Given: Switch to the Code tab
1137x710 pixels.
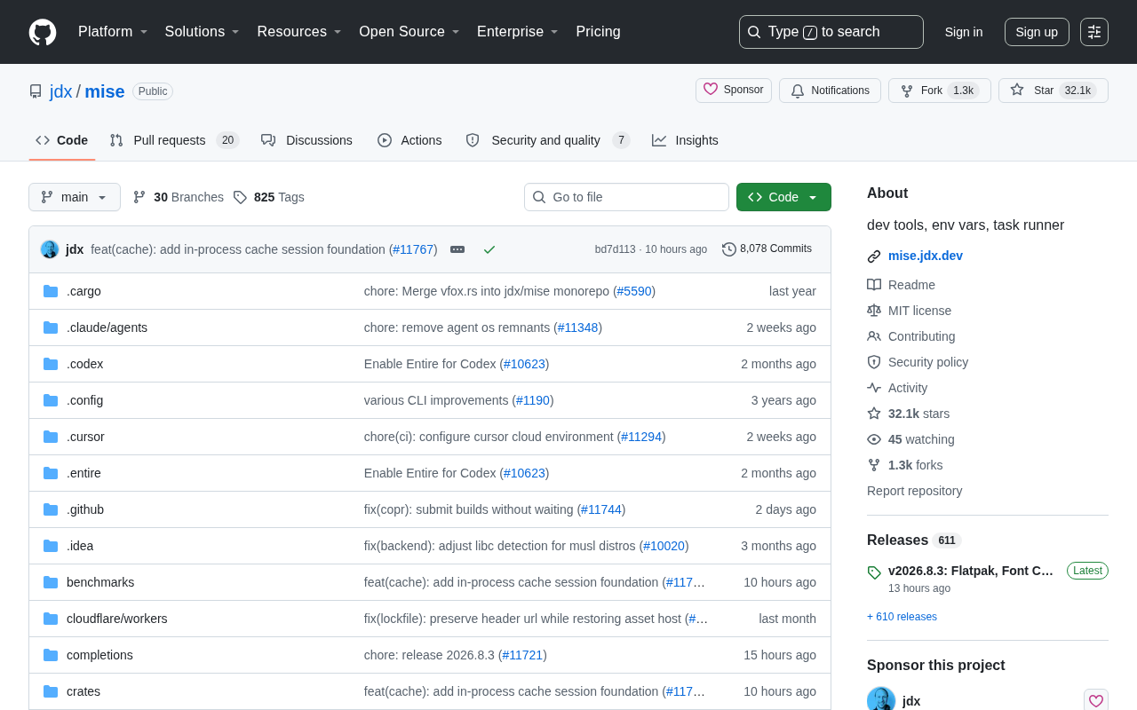Looking at the screenshot, I should pos(62,140).
